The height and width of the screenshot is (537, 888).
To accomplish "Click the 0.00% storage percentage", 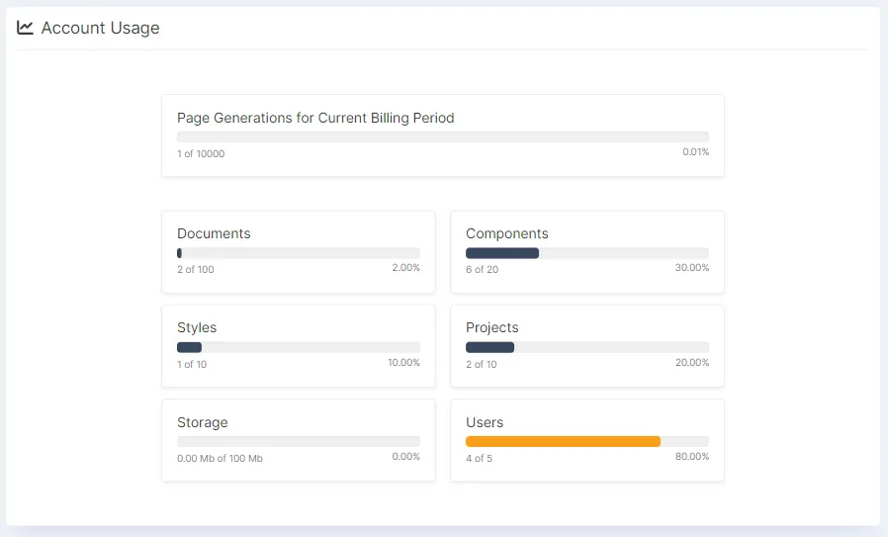I will (406, 457).
